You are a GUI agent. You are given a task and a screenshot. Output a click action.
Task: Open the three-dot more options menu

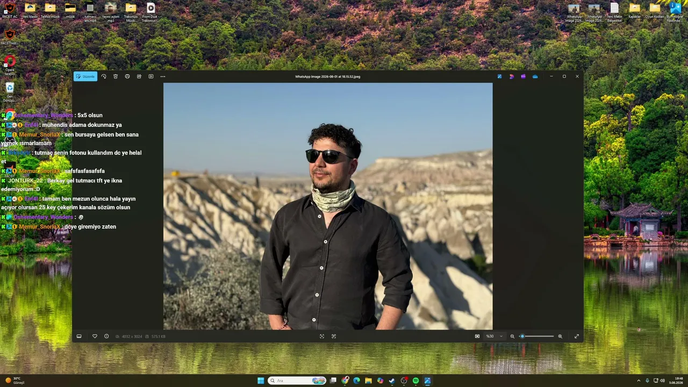163,76
